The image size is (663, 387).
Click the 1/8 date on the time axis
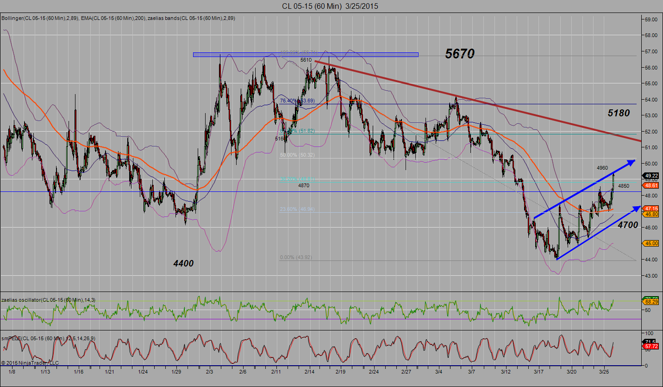pyautogui.click(x=12, y=372)
